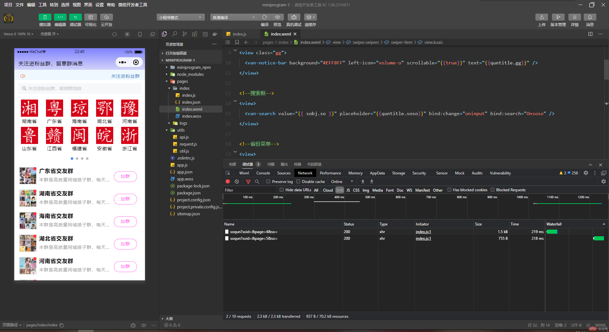The height and width of the screenshot is (332, 609).
Task: Open the network search magnifier
Action: (x=257, y=182)
